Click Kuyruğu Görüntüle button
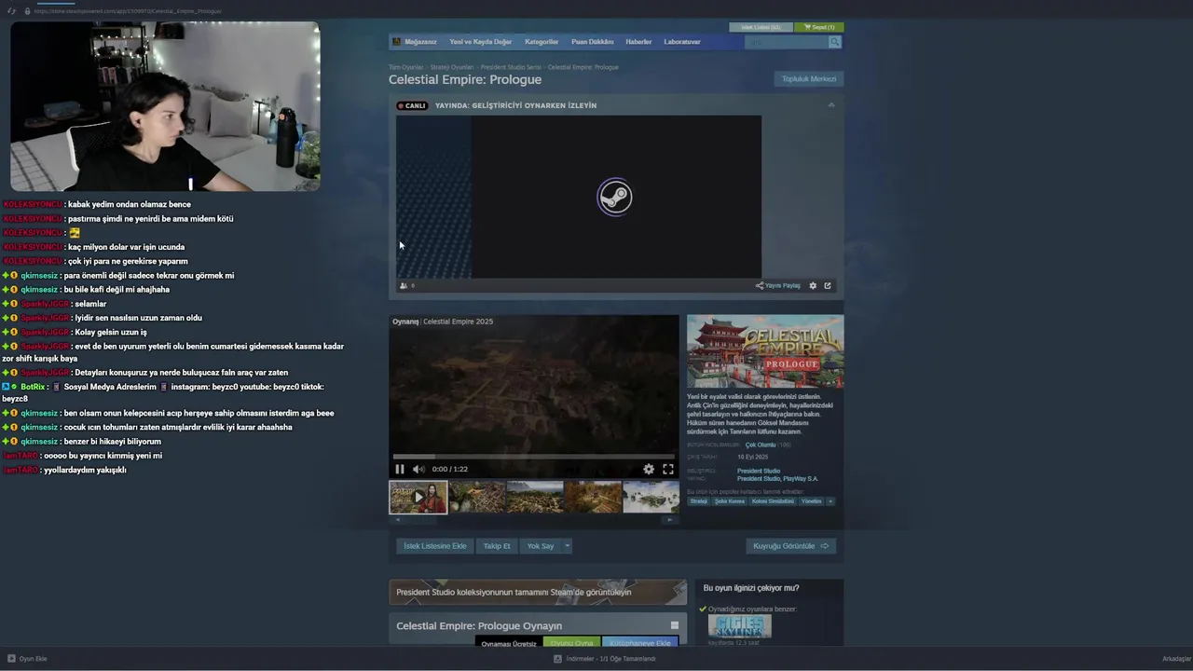 click(791, 546)
